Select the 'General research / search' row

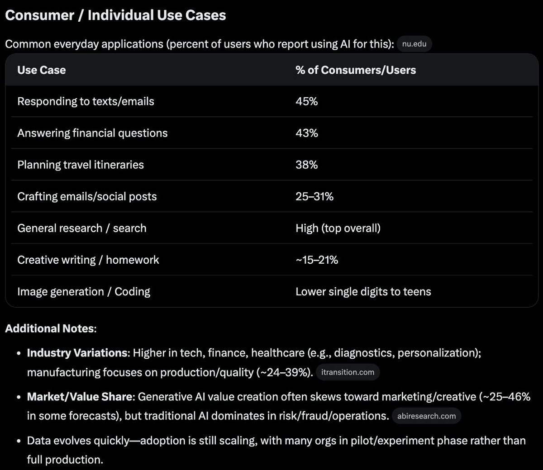click(x=271, y=228)
